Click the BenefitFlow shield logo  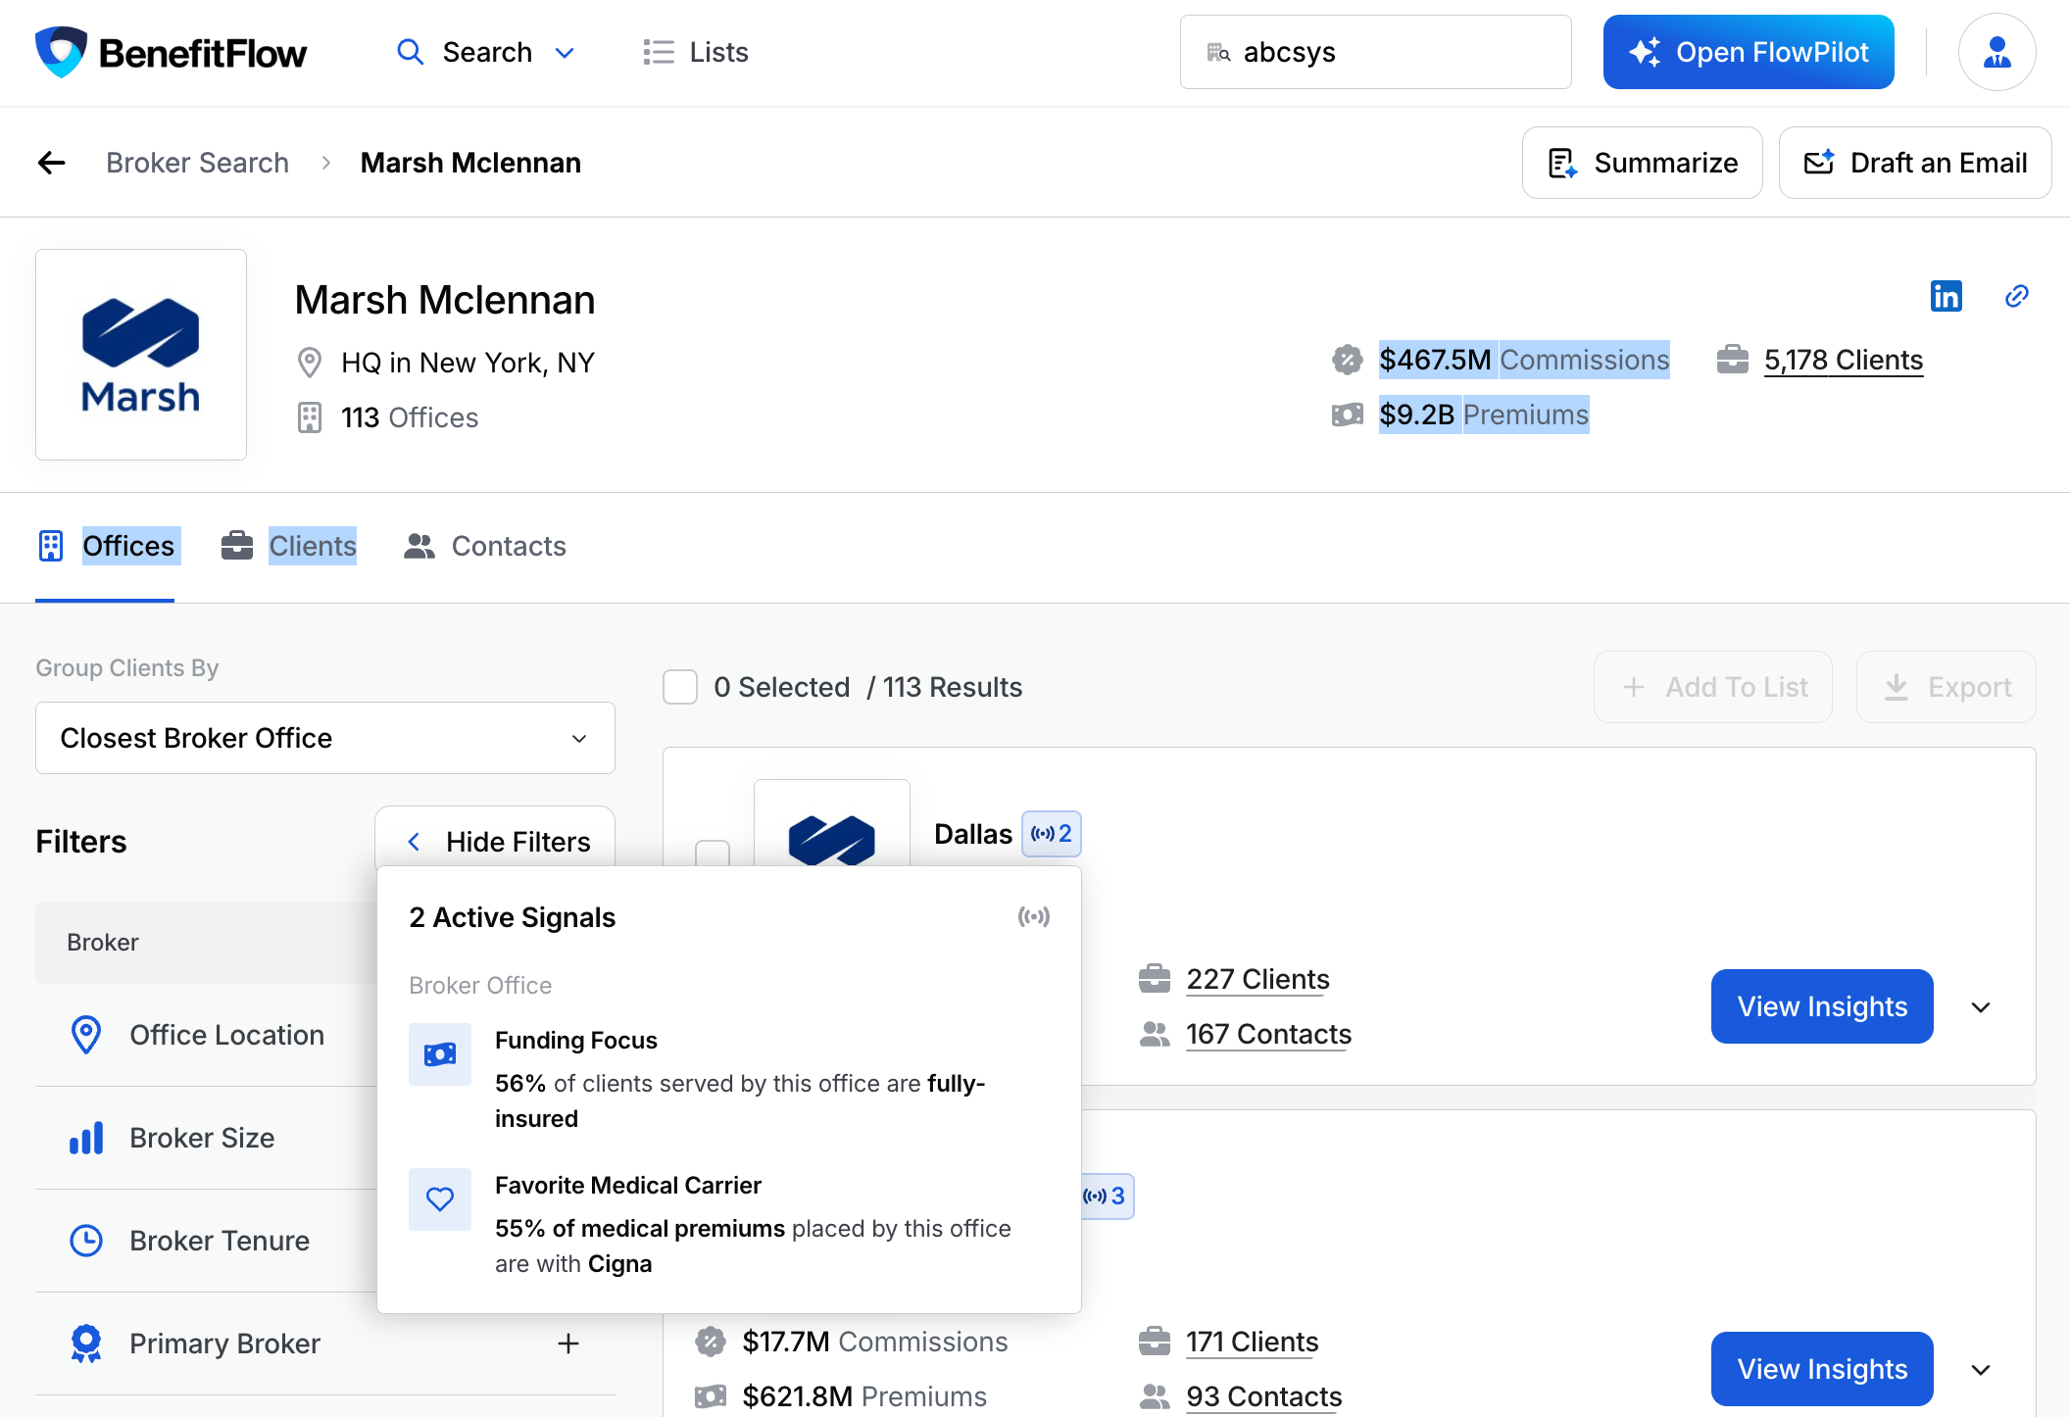click(x=61, y=52)
